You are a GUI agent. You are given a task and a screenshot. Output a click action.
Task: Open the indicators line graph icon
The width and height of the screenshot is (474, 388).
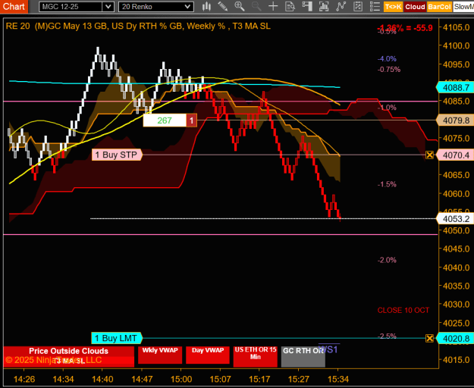click(341, 6)
